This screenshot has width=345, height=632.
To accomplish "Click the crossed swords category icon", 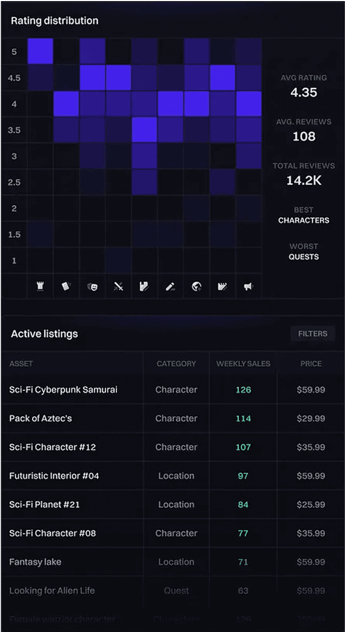I will coord(118,286).
